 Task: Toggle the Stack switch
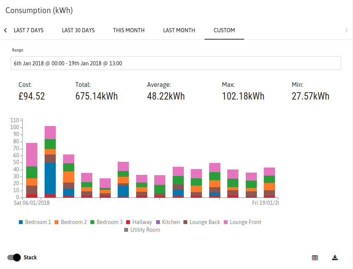click(14, 257)
